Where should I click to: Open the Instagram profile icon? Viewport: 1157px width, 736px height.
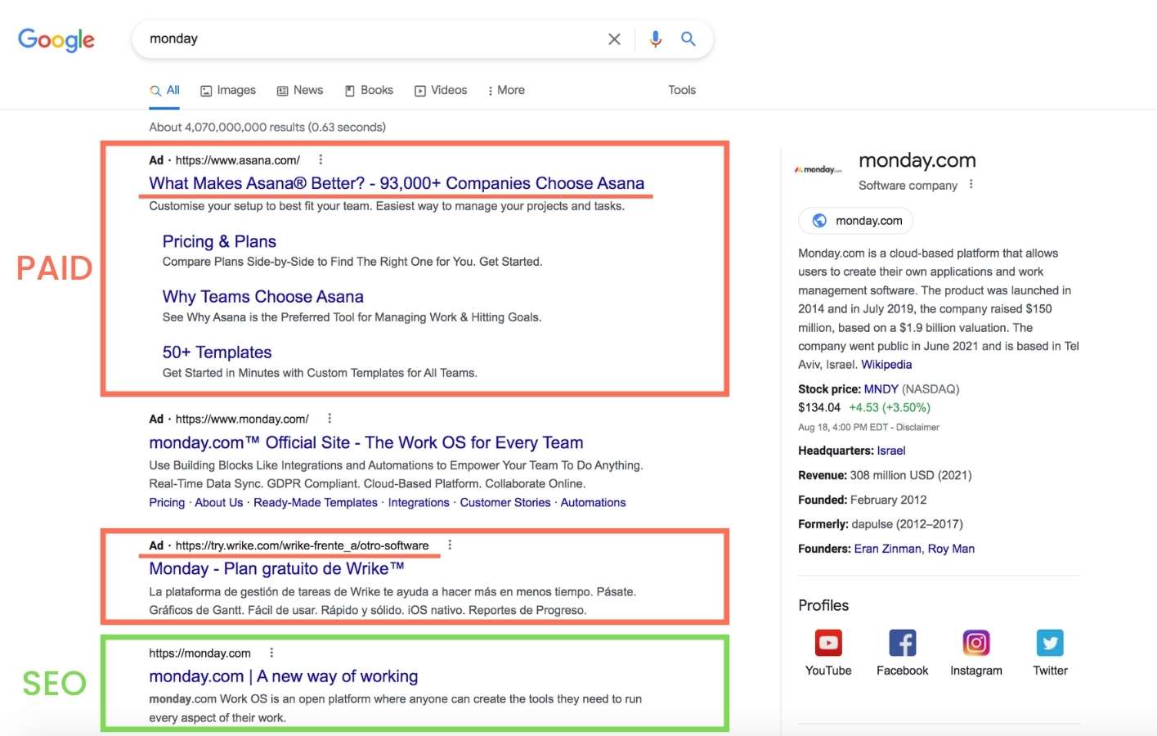[976, 643]
